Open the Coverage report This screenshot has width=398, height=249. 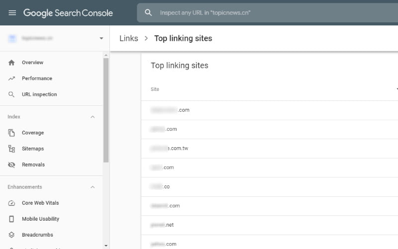33,133
